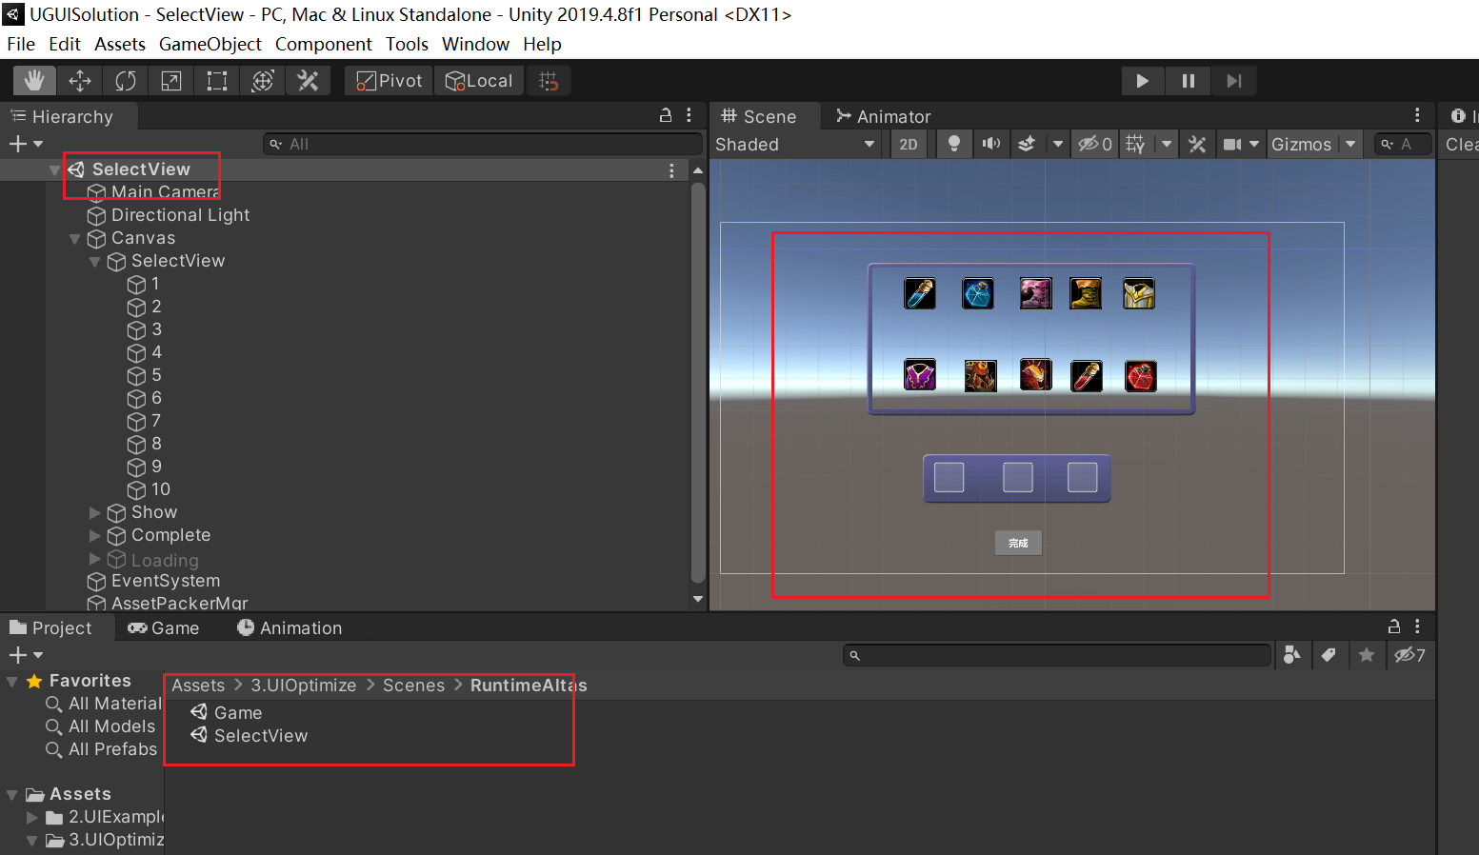The width and height of the screenshot is (1479, 855).
Task: Open GameObject menu
Action: click(x=210, y=44)
